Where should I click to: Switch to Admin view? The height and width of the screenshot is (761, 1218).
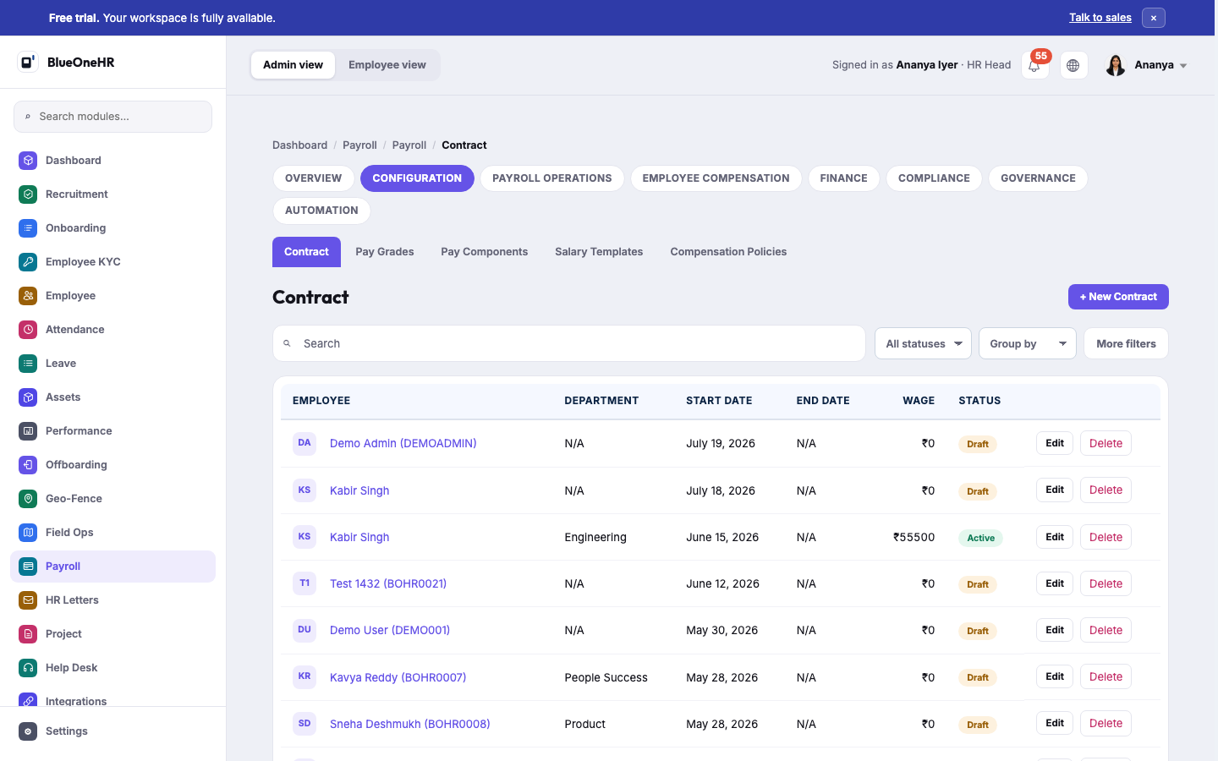click(293, 65)
